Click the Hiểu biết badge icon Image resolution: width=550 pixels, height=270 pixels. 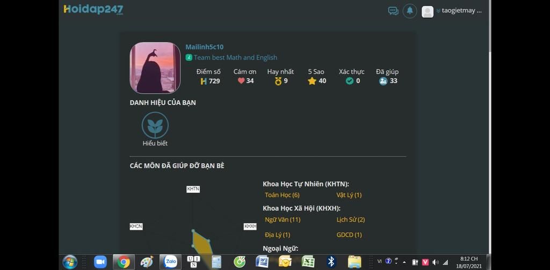tap(155, 125)
